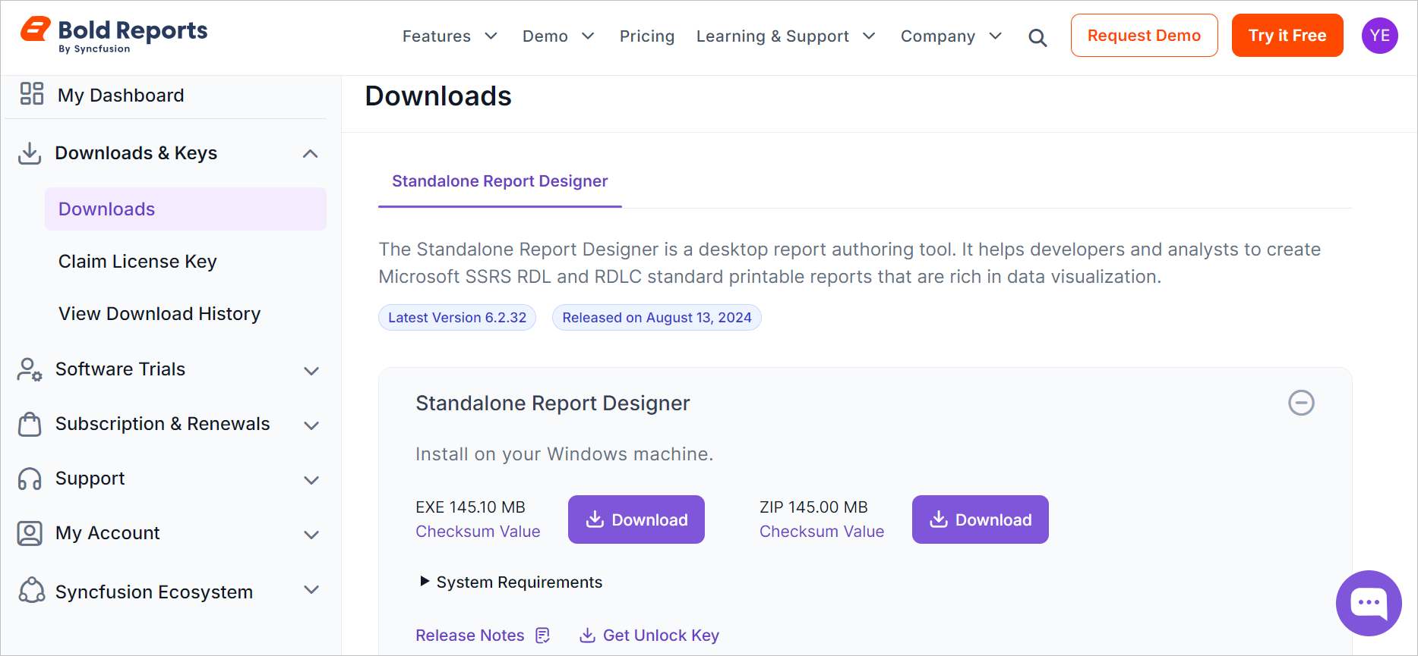Screen dimensions: 1418x656
Task: Open the Release Notes link
Action: pos(470,636)
